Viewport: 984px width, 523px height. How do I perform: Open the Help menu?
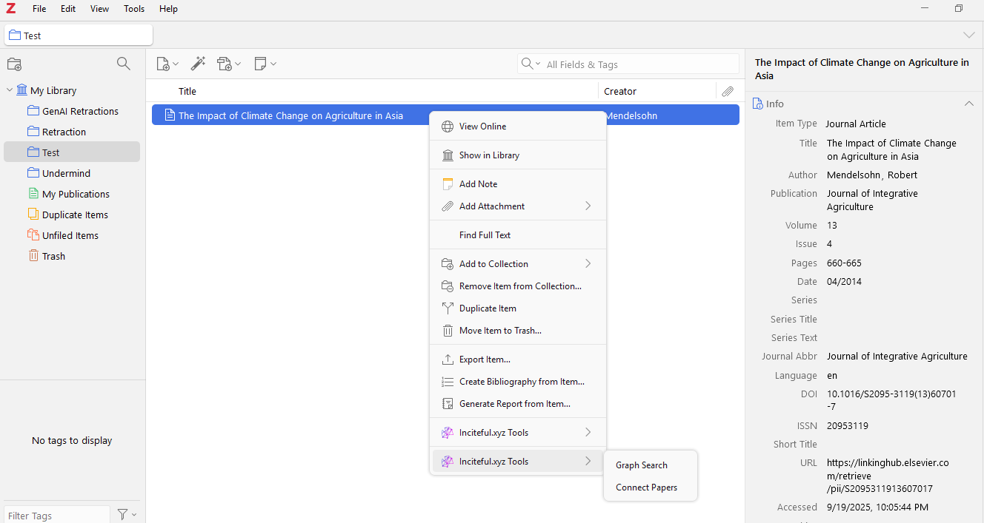(x=168, y=9)
